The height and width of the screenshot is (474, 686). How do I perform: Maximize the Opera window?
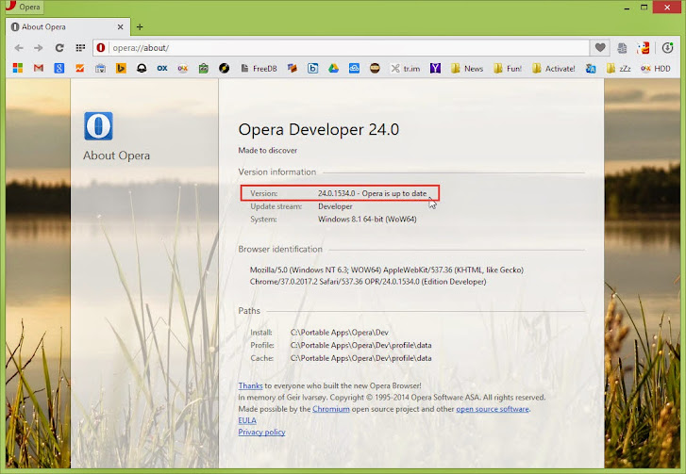(644, 7)
